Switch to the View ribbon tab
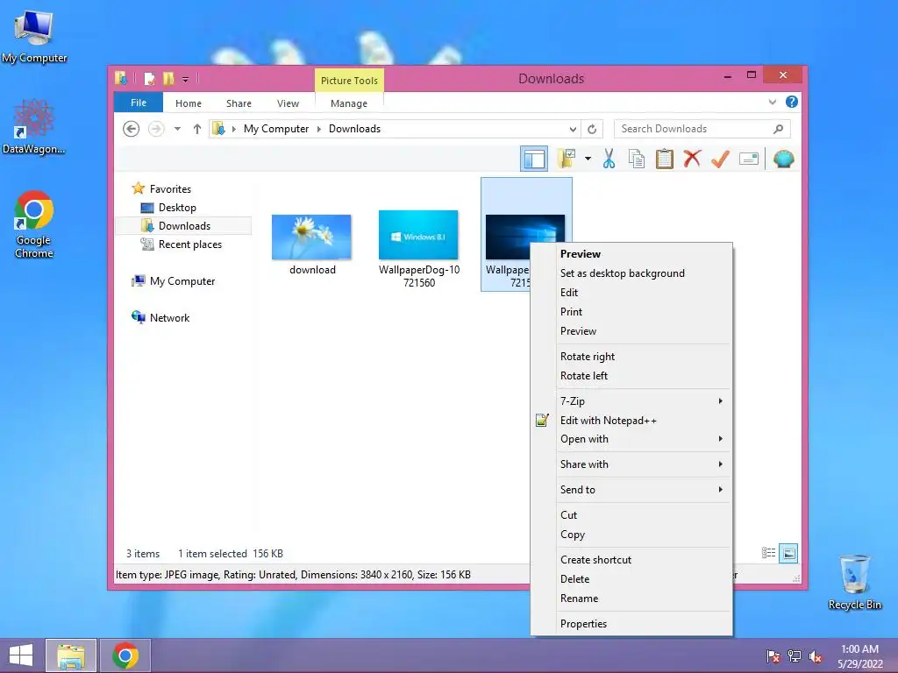This screenshot has height=673, width=898. click(288, 103)
